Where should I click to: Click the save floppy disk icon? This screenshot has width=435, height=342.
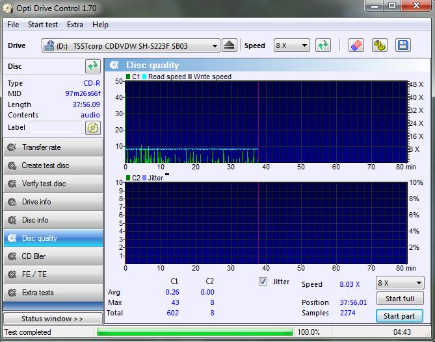[x=402, y=45]
